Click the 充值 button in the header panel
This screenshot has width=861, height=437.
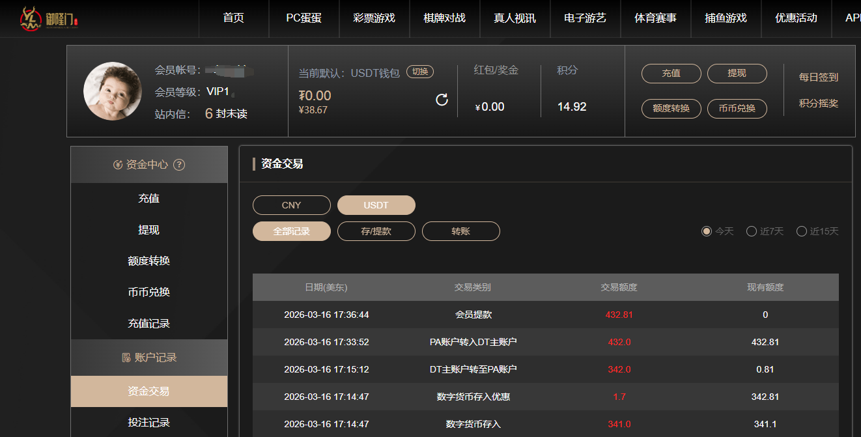(x=671, y=74)
